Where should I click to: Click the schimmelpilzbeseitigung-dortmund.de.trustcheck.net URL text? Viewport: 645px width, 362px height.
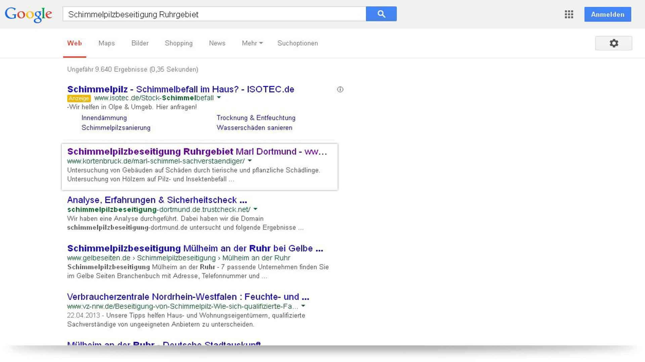click(x=159, y=209)
